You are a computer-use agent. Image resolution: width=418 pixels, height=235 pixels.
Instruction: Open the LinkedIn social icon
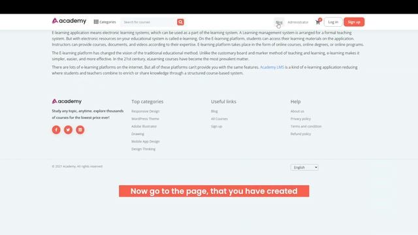[80, 130]
